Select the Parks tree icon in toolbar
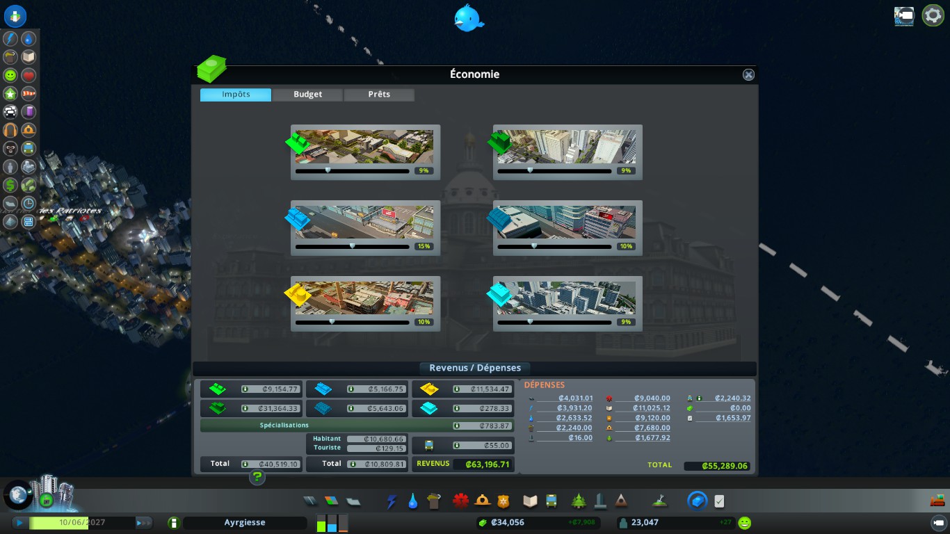This screenshot has height=534, width=950. point(578,501)
